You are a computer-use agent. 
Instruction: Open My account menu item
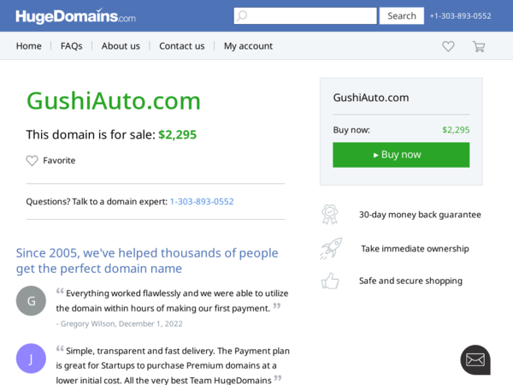click(248, 46)
